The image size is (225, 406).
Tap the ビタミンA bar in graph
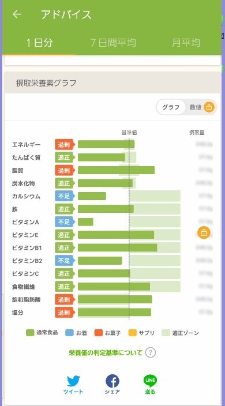click(x=85, y=222)
